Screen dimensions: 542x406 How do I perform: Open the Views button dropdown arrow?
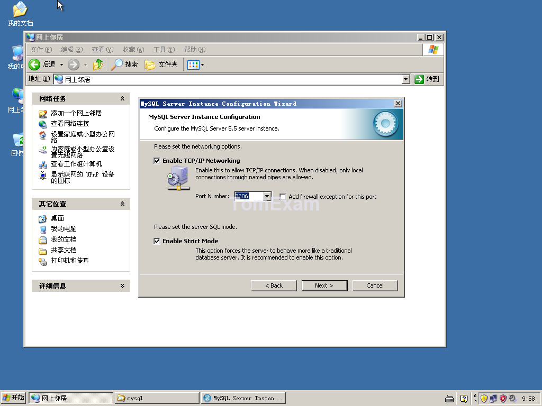[203, 64]
